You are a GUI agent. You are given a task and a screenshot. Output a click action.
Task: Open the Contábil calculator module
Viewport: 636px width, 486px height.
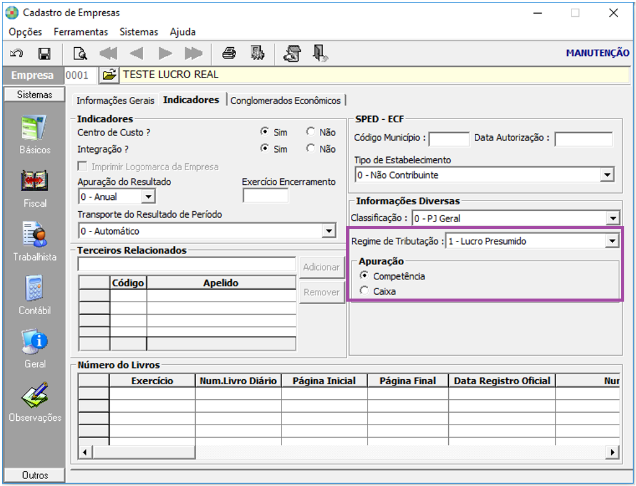click(x=35, y=295)
